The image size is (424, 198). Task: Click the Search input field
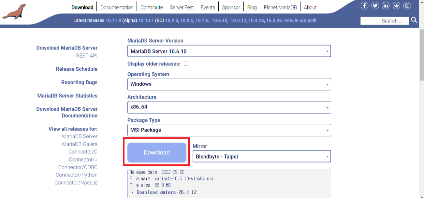click(385, 21)
